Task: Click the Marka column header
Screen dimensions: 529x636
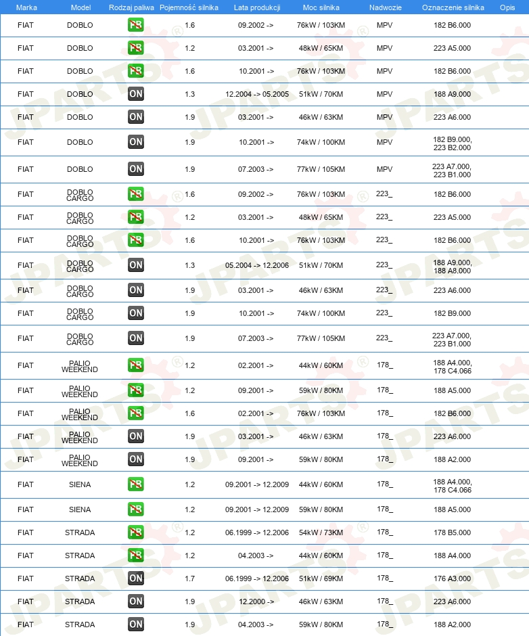Action: coord(26,7)
